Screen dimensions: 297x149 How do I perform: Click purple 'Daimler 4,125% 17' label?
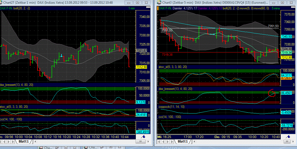tap(210, 8)
